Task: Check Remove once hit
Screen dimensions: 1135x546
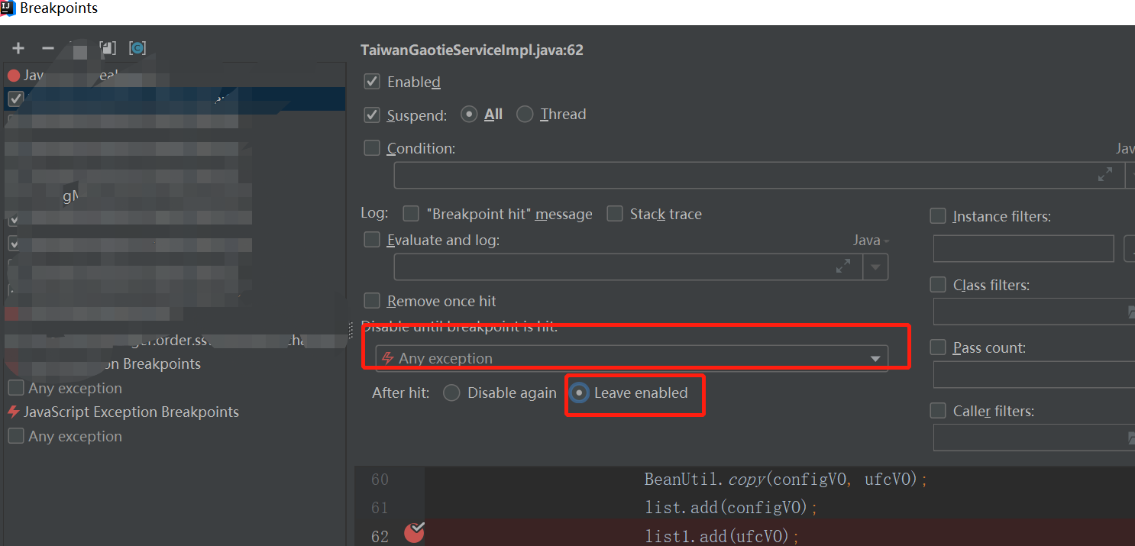Action: (x=372, y=301)
